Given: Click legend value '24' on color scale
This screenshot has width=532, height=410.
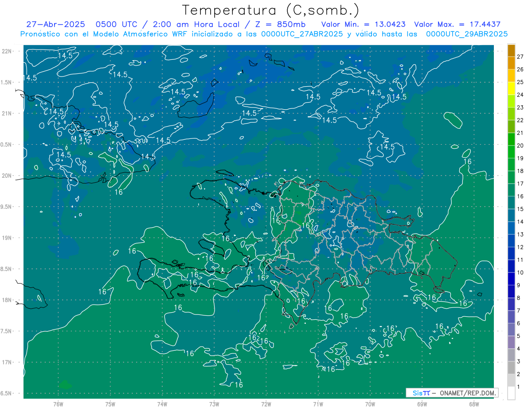Looking at the screenshot, I should (x=520, y=95).
